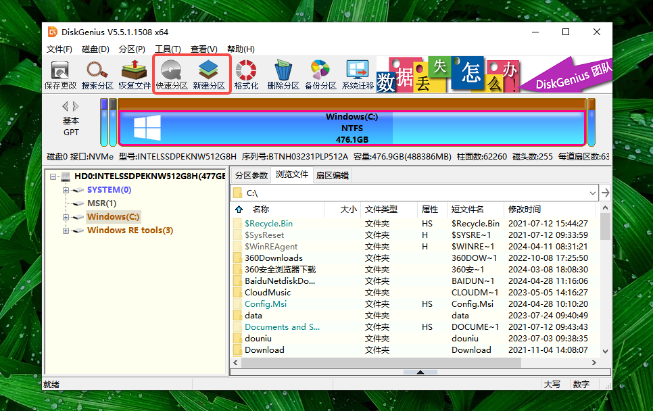Expand the Windows(C:) tree node
Viewport: 653px width, 411px height.
tap(66, 217)
